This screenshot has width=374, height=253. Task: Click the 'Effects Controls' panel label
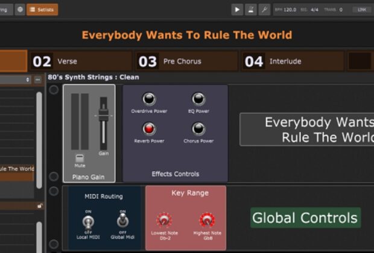pos(176,174)
